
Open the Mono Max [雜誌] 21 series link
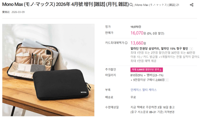[x=157, y=5]
